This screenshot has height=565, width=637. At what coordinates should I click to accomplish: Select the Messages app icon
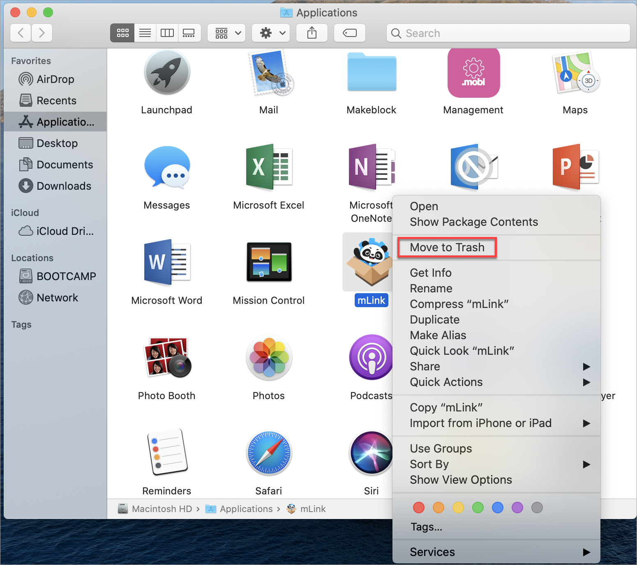point(167,168)
